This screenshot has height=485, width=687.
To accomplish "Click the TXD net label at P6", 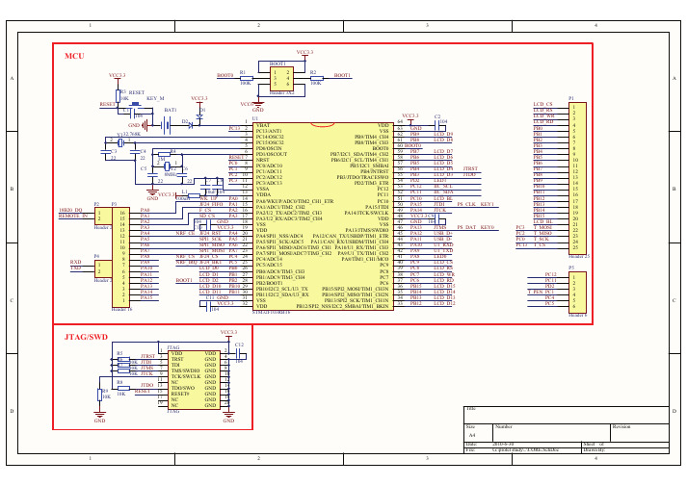I will click(x=76, y=268).
